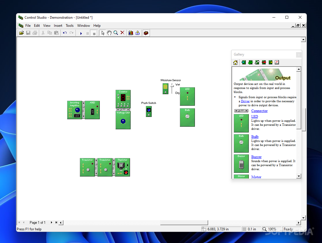Open Gallery section with white diagonal arrow icon

(x=257, y=62)
